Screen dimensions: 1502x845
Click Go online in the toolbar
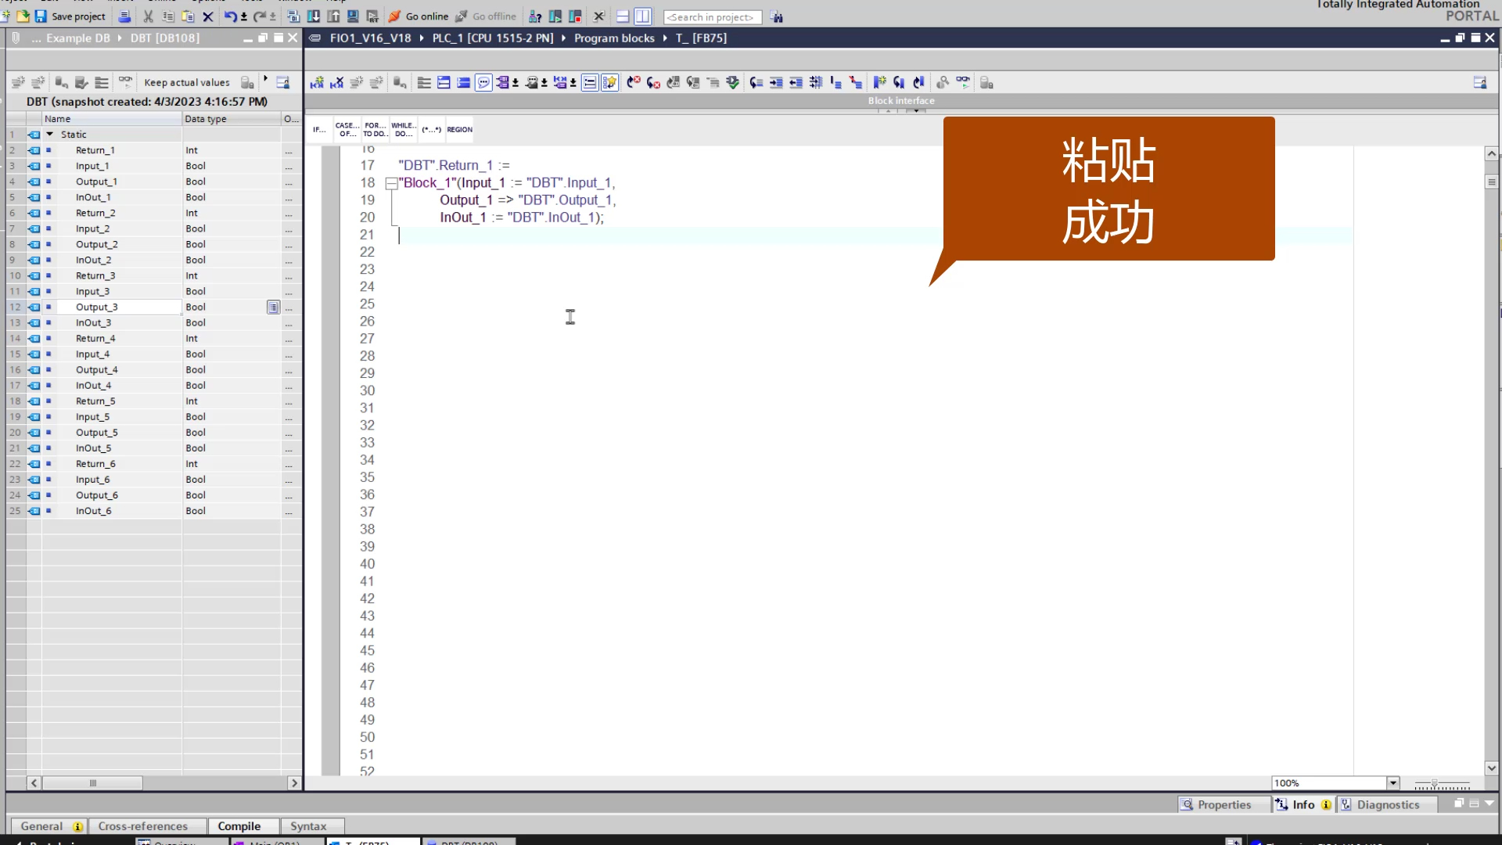(x=419, y=16)
